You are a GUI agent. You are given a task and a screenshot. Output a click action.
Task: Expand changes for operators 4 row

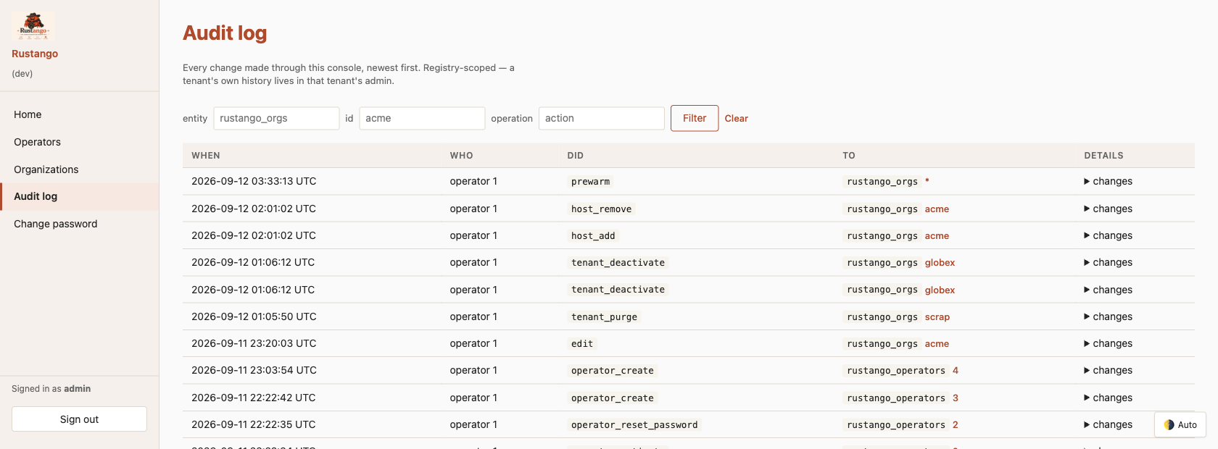click(x=1108, y=370)
